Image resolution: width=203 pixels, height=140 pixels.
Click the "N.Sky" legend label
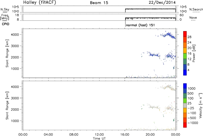point(5,9)
